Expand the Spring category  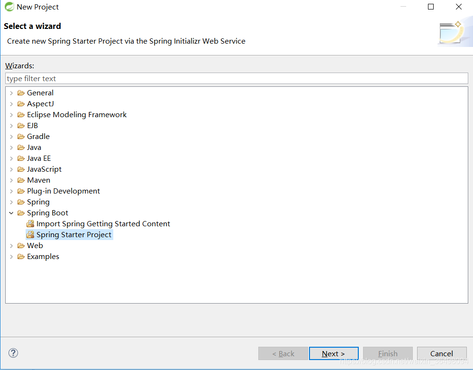[11, 202]
